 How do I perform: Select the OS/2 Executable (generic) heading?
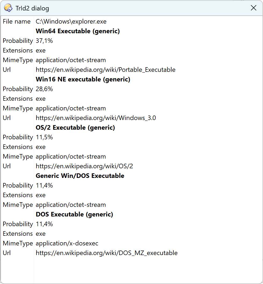pos(75,128)
